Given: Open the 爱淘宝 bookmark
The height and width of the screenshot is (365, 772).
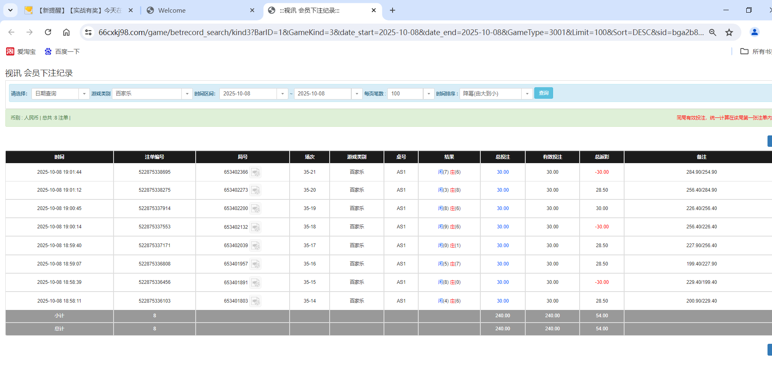Looking at the screenshot, I should click(21, 51).
